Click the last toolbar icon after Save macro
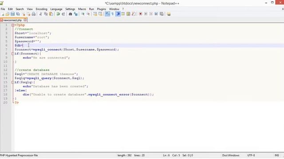Screen dimensions: 284x159 tap(169, 14)
